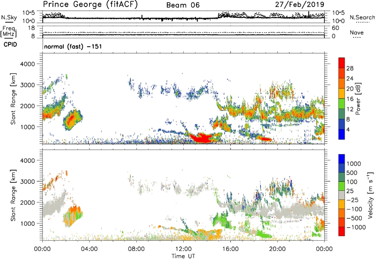Click the '20:00' time axis label
Viewport: 375px width, 259px height.
[x=277, y=249]
